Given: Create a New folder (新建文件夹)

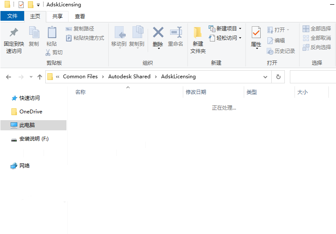Looking at the screenshot, I should click(198, 40).
